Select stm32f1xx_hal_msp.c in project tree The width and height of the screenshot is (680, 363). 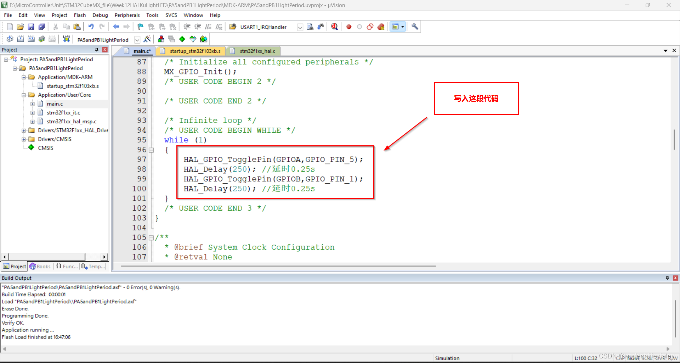tap(72, 122)
